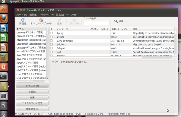Screen dimensions: 181x117
Task: Open LibreOffice Impress from the launcher
Action: 4,48
